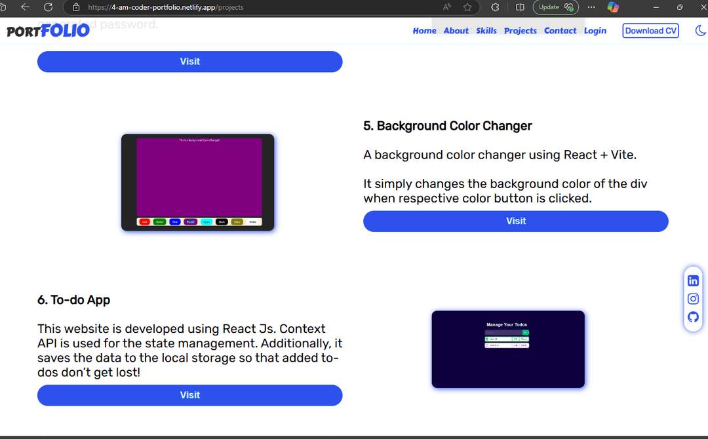
Task: Click the Download CV button
Action: (x=651, y=31)
